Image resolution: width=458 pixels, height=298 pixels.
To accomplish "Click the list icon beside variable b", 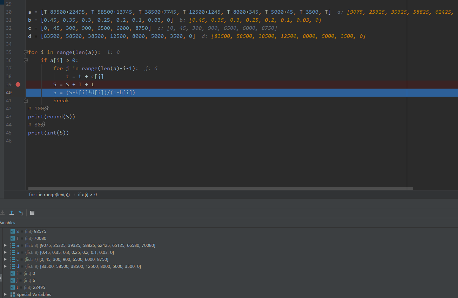I will (13, 252).
